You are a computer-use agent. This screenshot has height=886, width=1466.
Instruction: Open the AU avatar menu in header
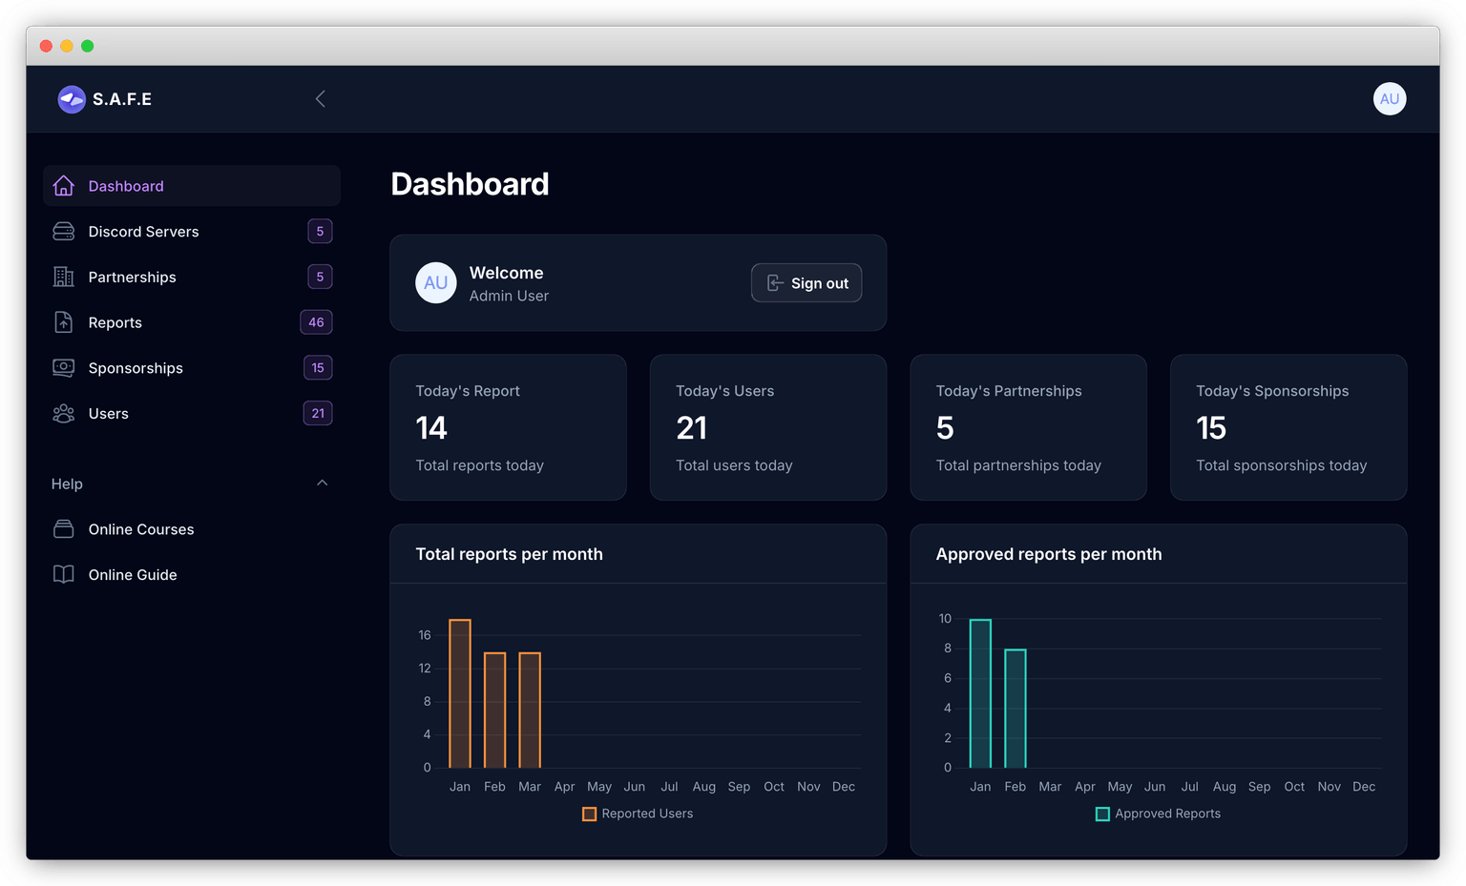coord(1389,99)
